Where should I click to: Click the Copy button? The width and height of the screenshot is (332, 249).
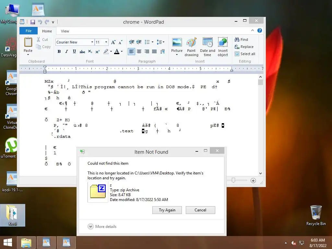(43, 47)
